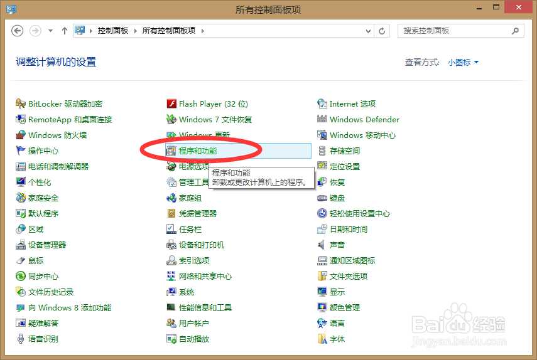Select 控制面板 in the breadcrumb path
The height and width of the screenshot is (360, 537).
click(x=112, y=31)
